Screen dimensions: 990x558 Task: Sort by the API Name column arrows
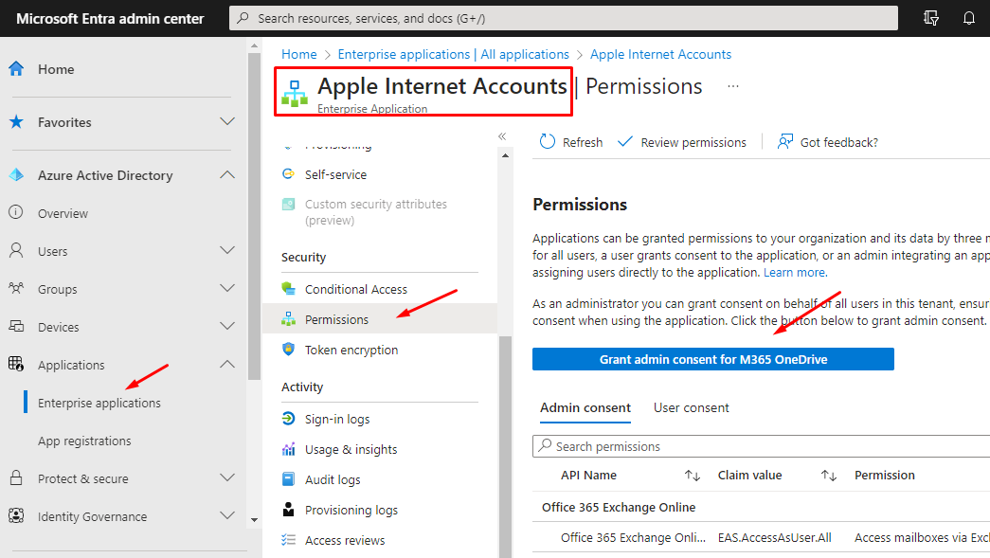[x=692, y=476]
